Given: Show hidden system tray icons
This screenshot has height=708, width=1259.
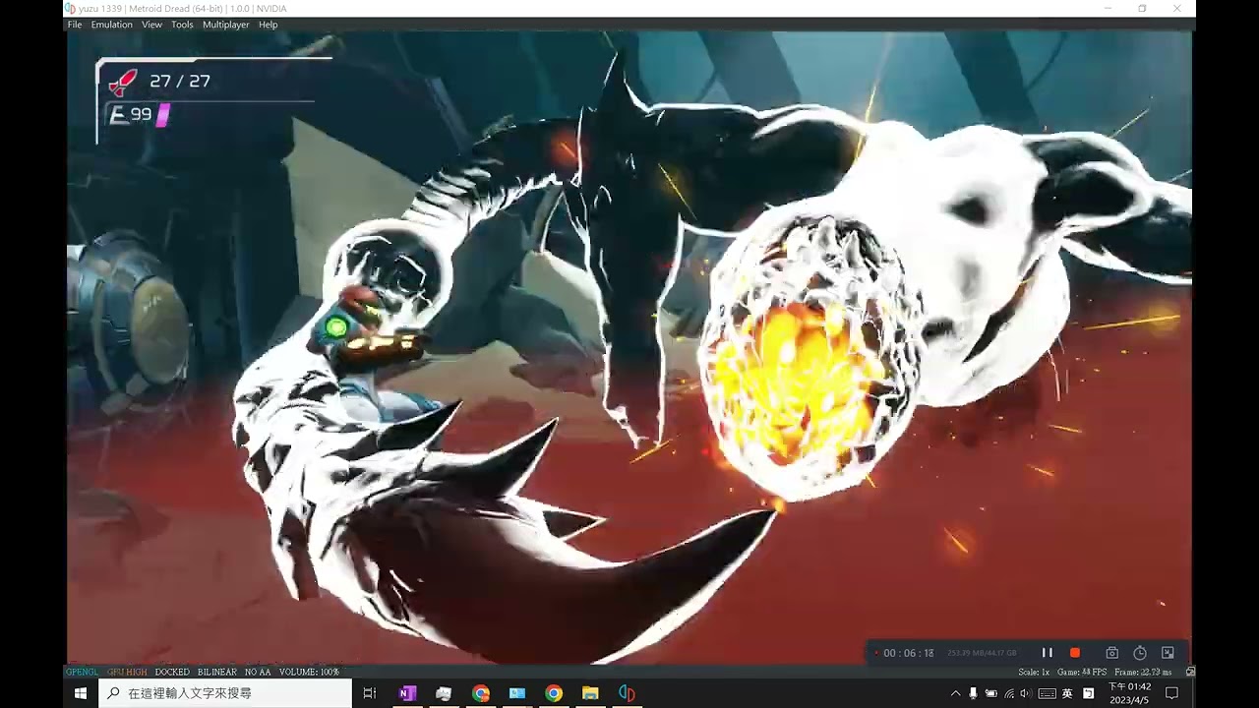Looking at the screenshot, I should coord(954,693).
